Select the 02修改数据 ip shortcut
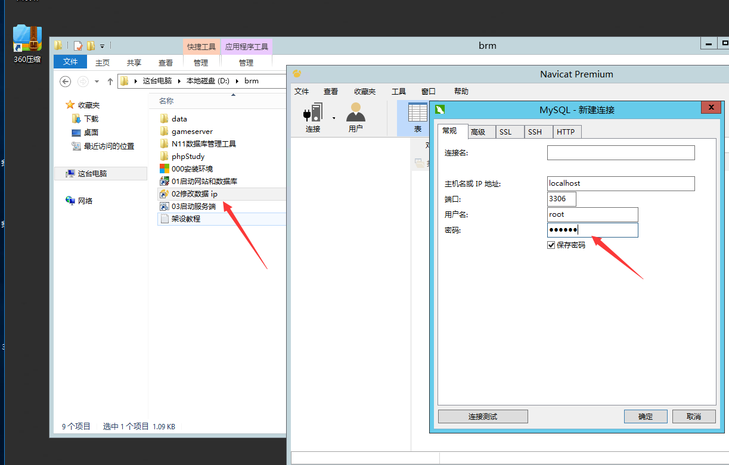 (x=221, y=194)
